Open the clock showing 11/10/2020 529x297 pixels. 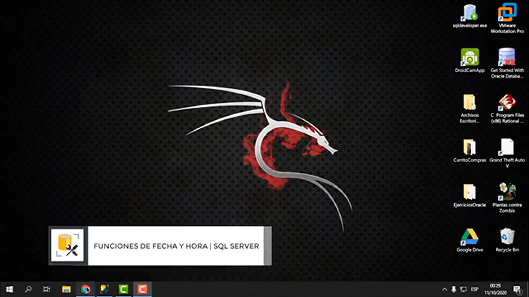click(495, 289)
